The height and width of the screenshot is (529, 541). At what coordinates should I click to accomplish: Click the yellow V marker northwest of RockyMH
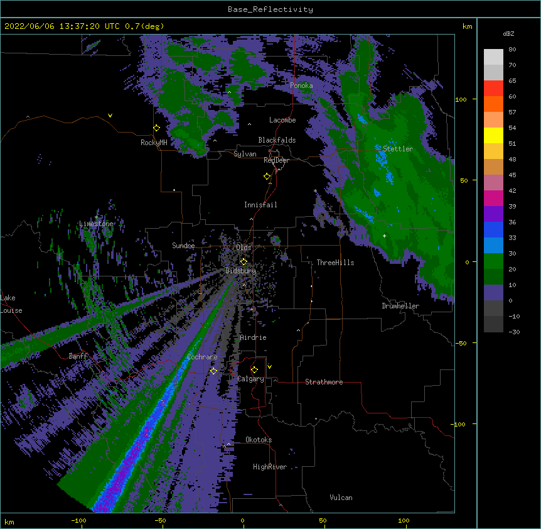click(110, 116)
